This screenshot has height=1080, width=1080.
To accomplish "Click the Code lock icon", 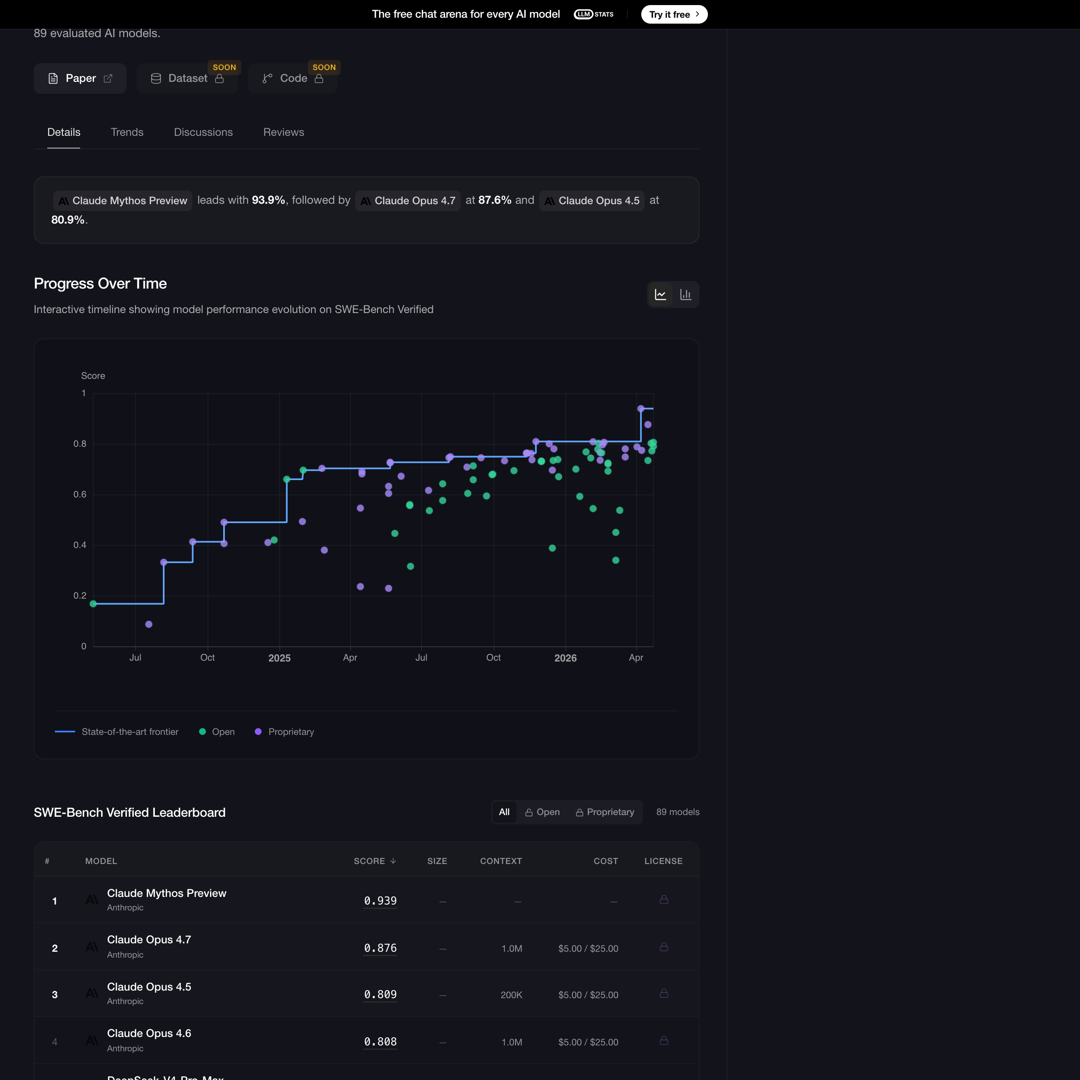I will point(319,78).
